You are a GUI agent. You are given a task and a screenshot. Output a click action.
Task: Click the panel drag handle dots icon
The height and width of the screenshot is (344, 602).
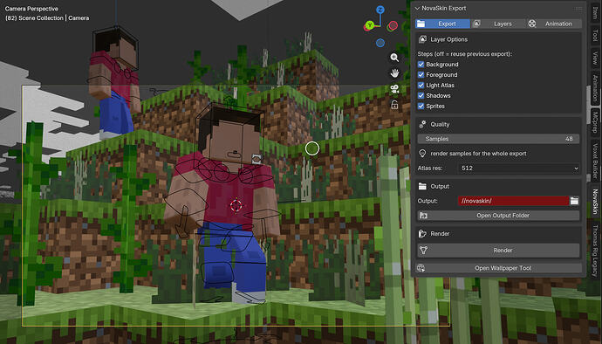tap(578, 8)
